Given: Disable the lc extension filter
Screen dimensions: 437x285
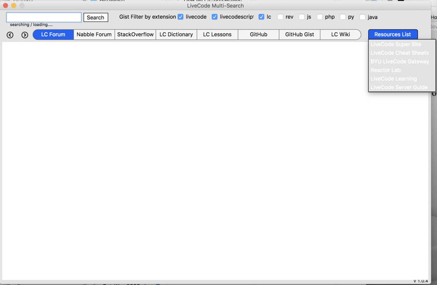Looking at the screenshot, I should tap(261, 17).
